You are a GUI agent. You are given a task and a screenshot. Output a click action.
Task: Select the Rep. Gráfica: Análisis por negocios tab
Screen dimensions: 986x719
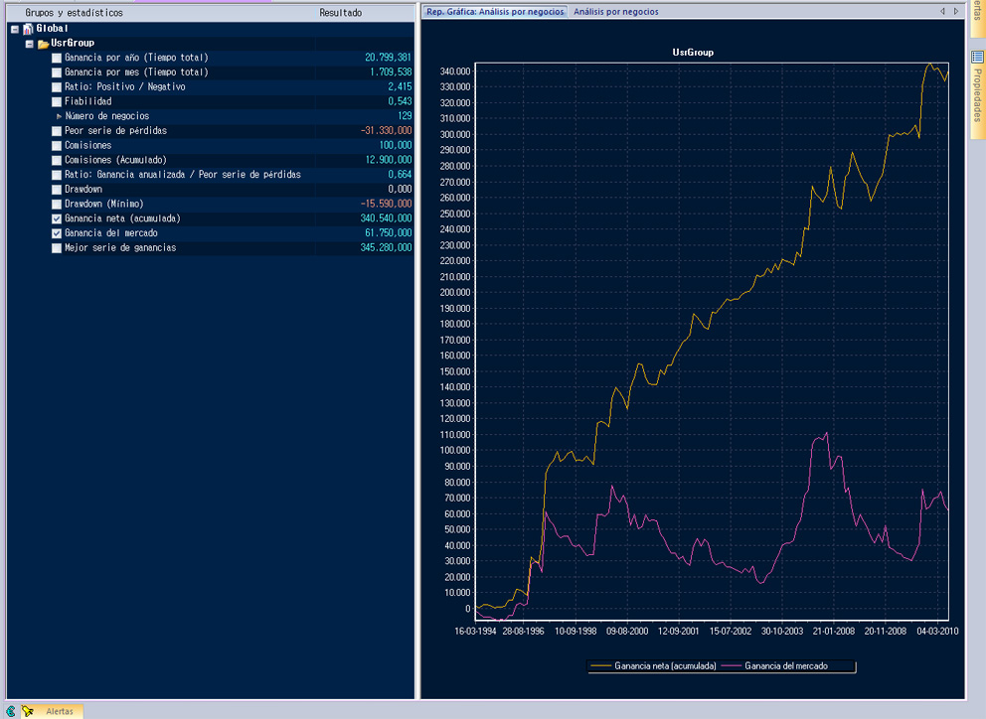click(x=495, y=12)
